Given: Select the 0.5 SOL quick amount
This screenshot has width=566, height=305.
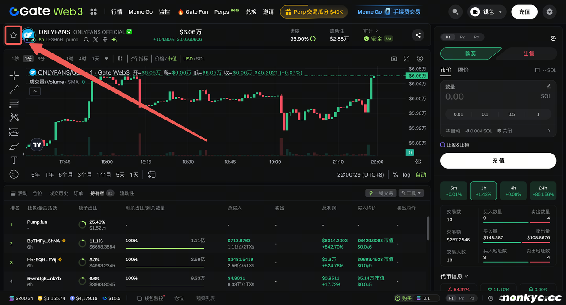Looking at the screenshot, I should click(x=512, y=114).
